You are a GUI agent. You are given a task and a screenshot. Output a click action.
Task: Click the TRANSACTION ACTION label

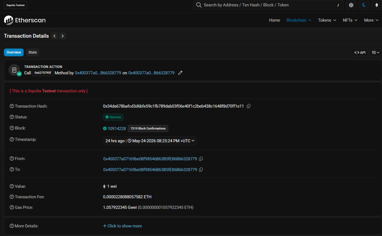[43, 67]
